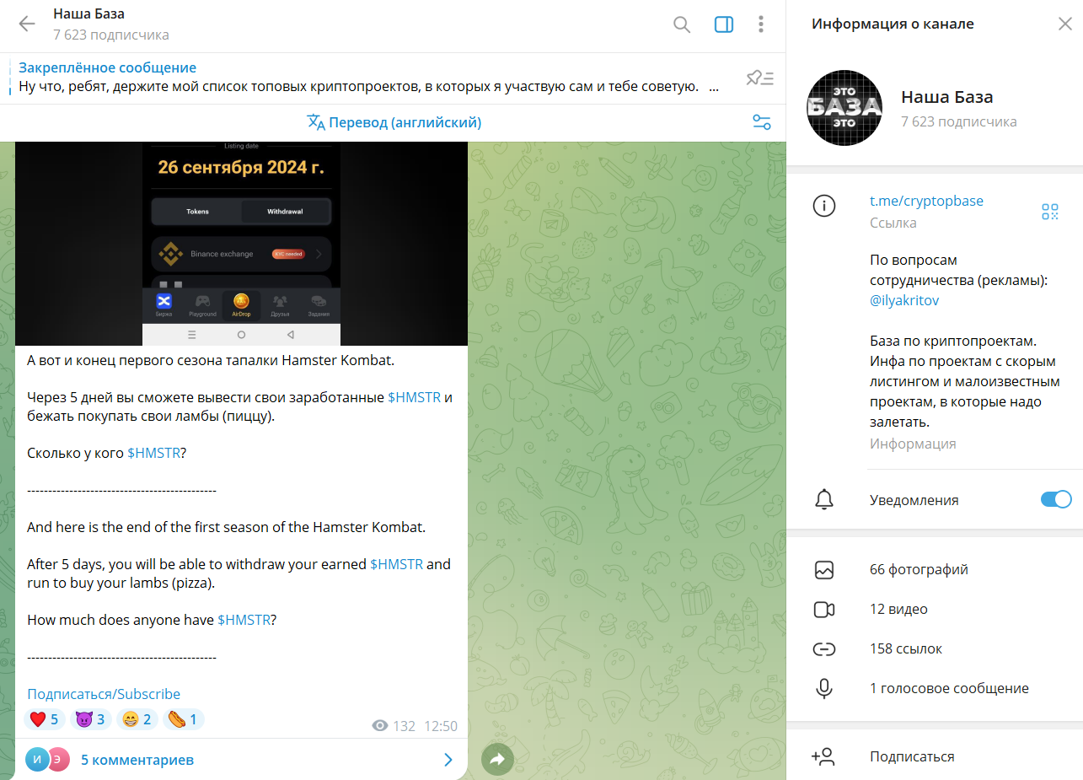Click the first $HMSTR hashtag in Russian text
The image size is (1083, 780).
(x=414, y=397)
